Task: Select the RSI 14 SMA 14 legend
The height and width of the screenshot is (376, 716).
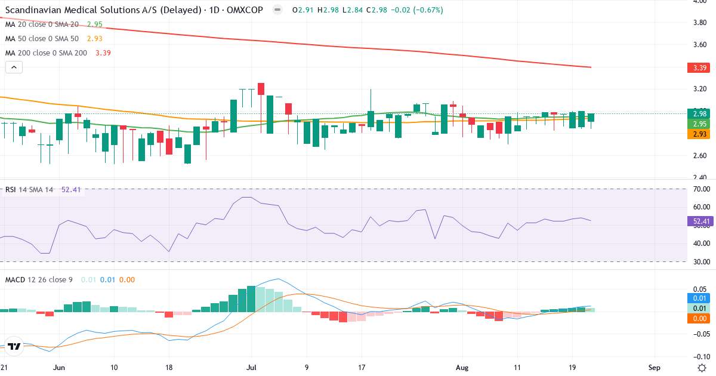Action: click(x=43, y=190)
